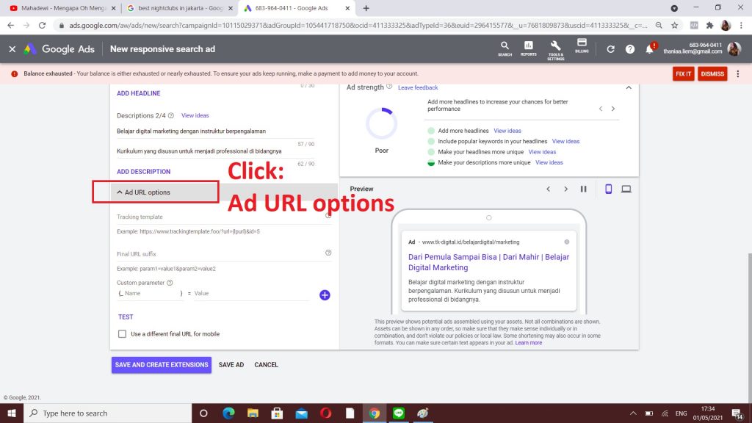Open the Search icon in Google Ads header
Image resolution: width=752 pixels, height=423 pixels.
coord(505,46)
